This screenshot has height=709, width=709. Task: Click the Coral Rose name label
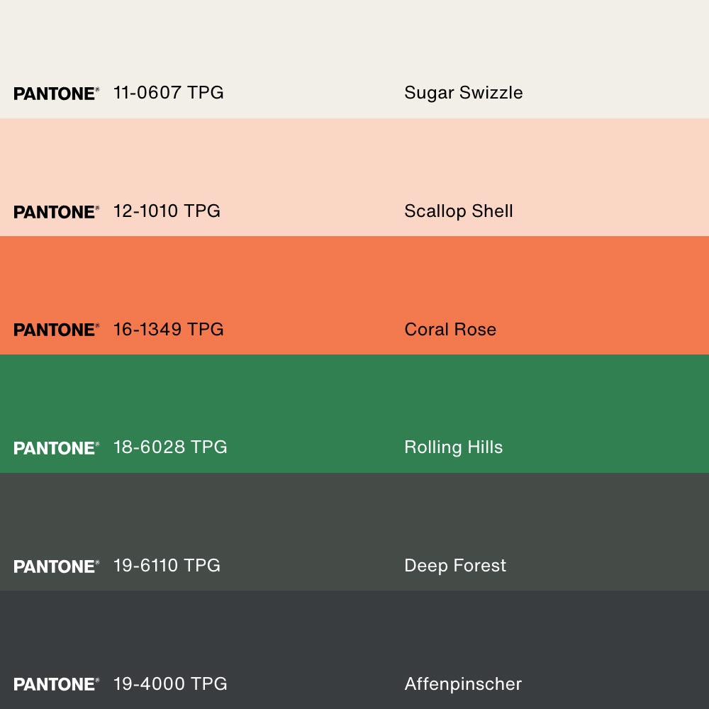point(450,330)
